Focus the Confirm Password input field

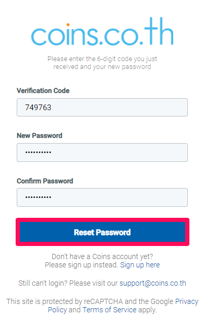(x=102, y=197)
